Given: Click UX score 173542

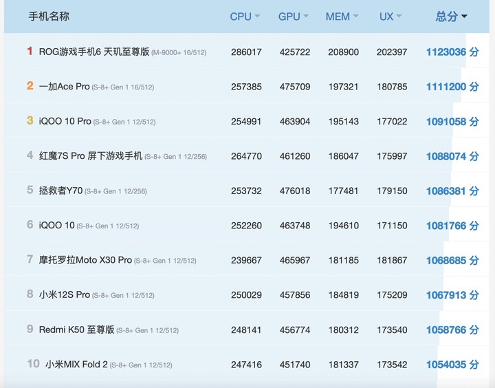Looking at the screenshot, I should click(392, 365).
